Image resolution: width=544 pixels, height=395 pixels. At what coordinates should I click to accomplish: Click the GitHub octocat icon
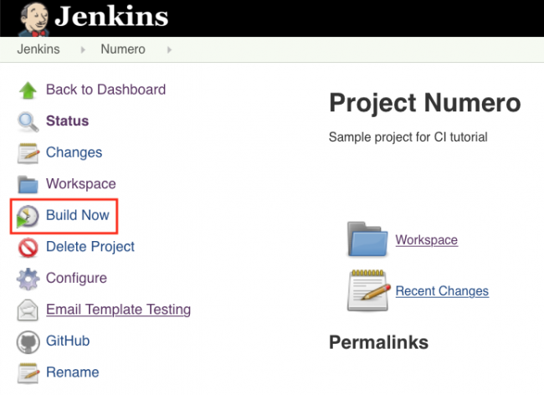point(28,341)
